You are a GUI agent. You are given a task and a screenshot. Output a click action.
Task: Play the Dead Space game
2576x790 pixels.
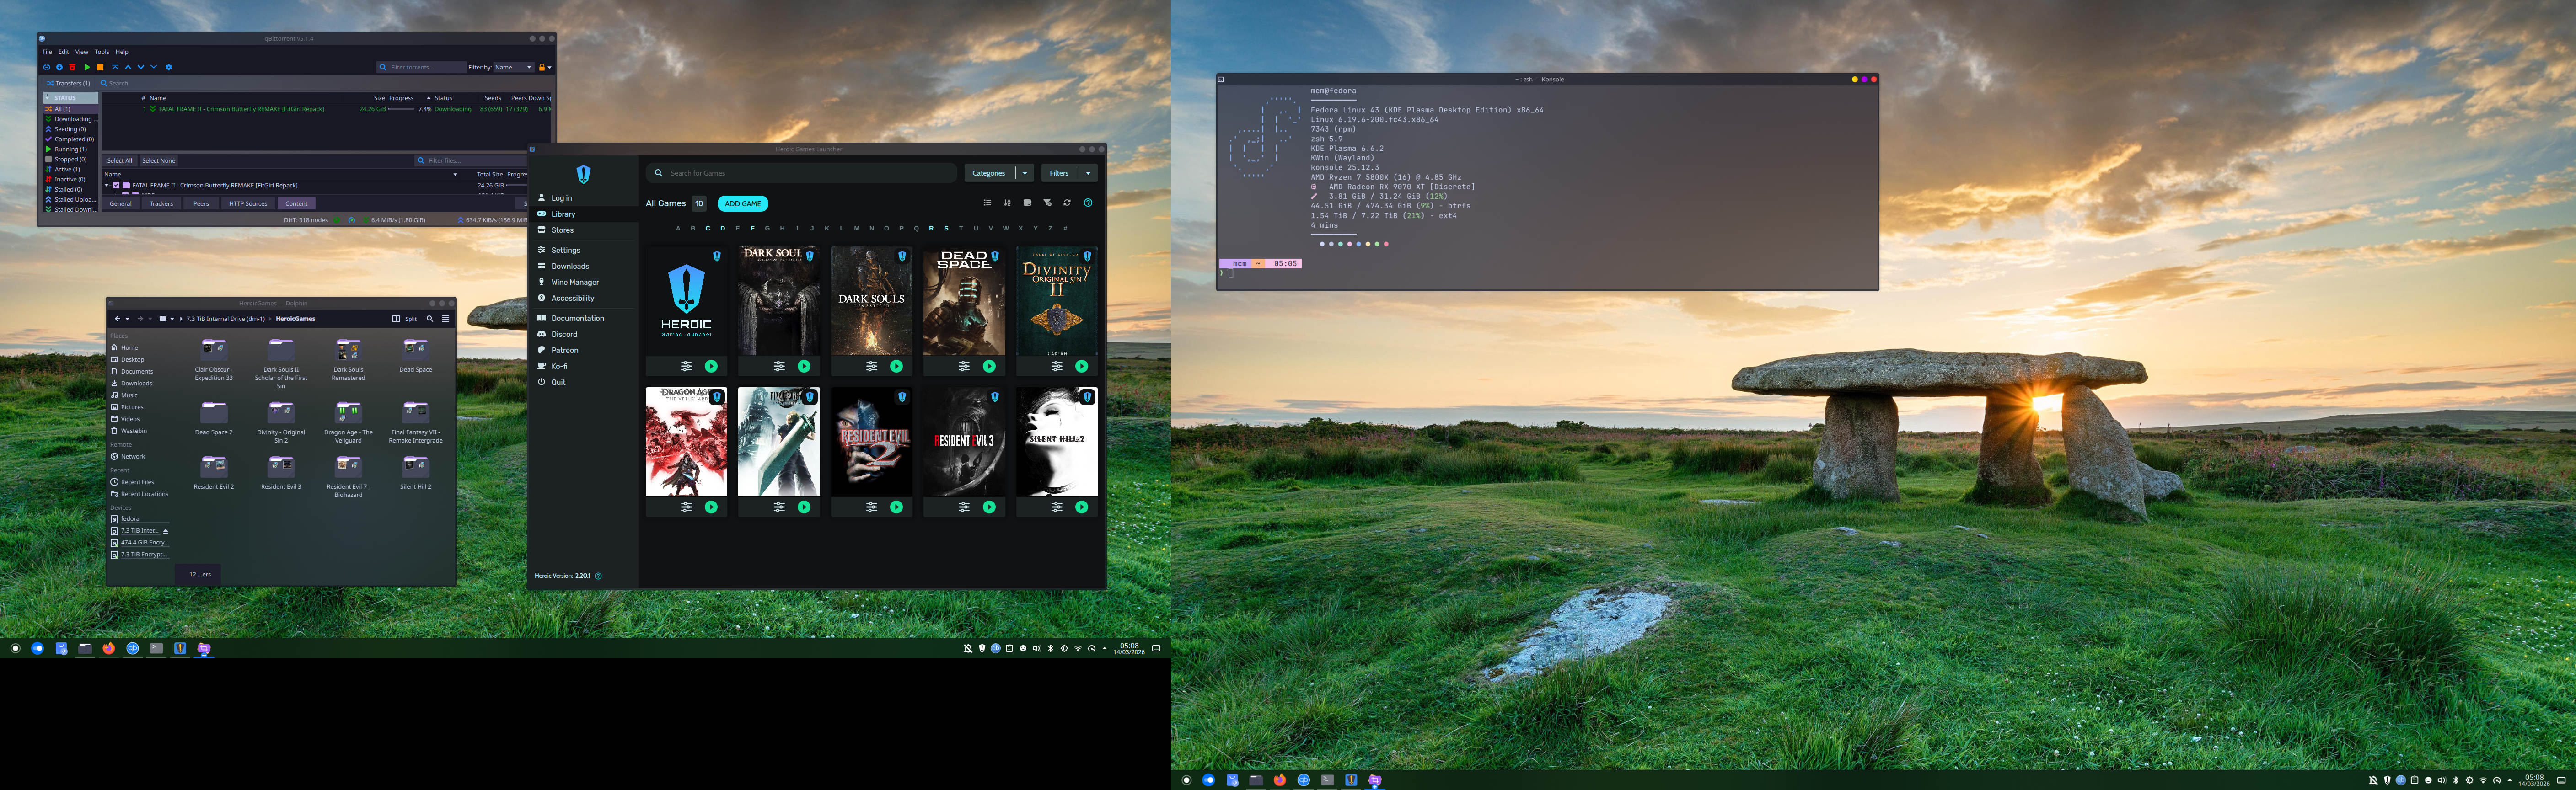(989, 367)
